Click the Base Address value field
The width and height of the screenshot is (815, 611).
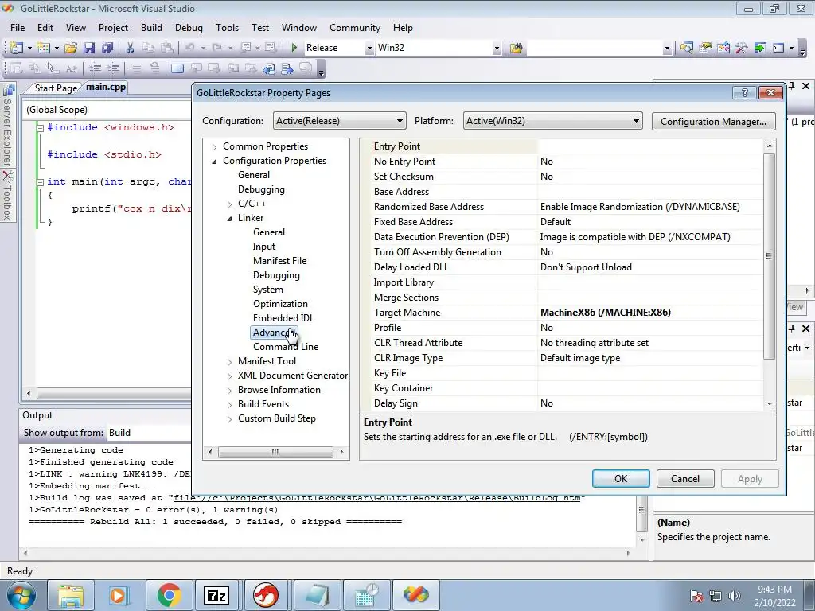click(651, 192)
